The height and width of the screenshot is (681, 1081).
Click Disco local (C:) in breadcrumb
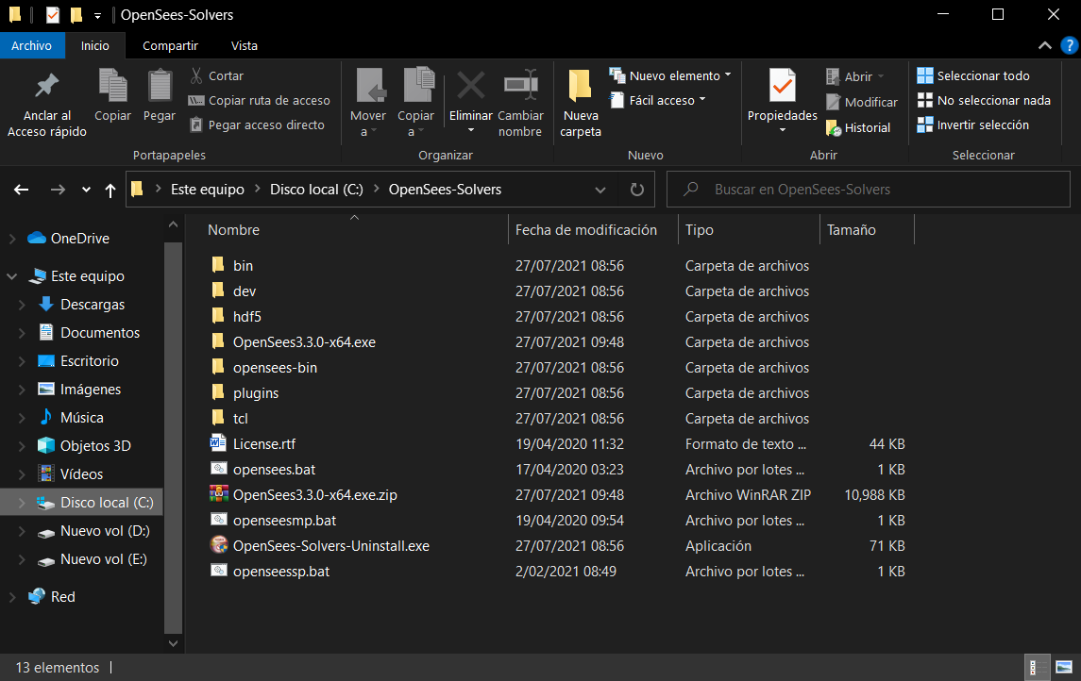[316, 190]
